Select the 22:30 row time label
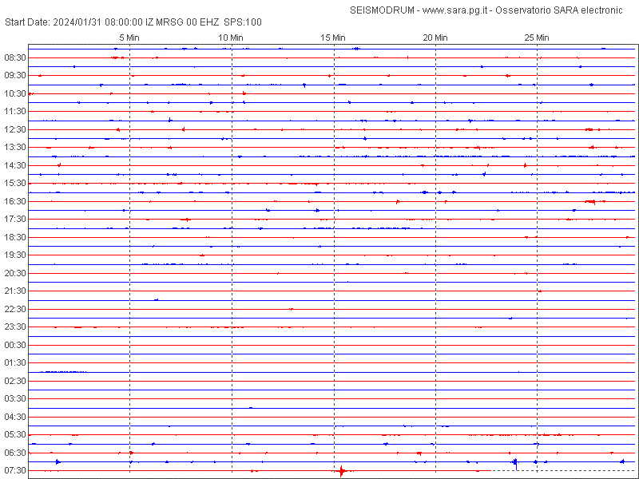This screenshot has height=479, width=639. pos(15,309)
